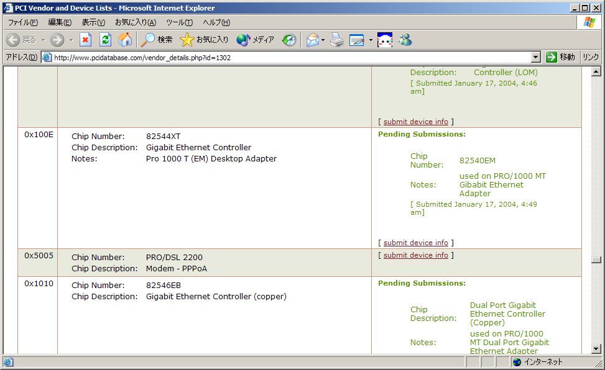Open the address bar URL dropdown
Screen dimensions: 605x370
tap(535, 58)
